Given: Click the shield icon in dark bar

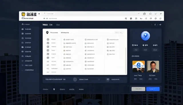Looking at the screenshot, I should (108, 80).
